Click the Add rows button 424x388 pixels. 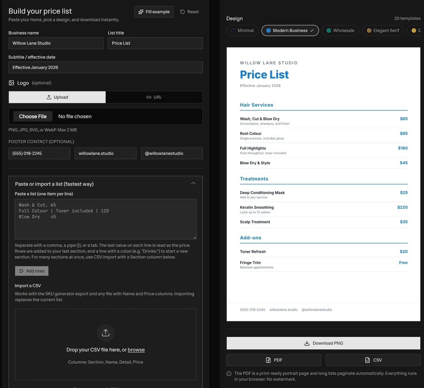click(x=32, y=271)
